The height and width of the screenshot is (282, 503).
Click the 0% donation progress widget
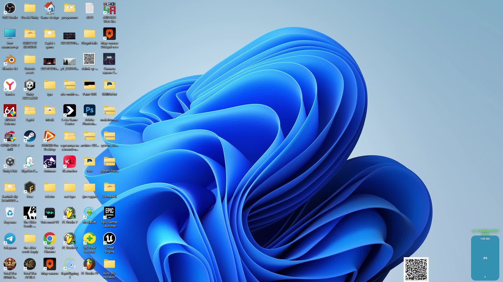point(485,258)
